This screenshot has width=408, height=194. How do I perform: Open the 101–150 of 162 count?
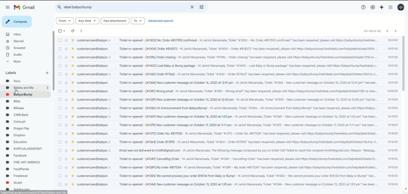(x=372, y=31)
